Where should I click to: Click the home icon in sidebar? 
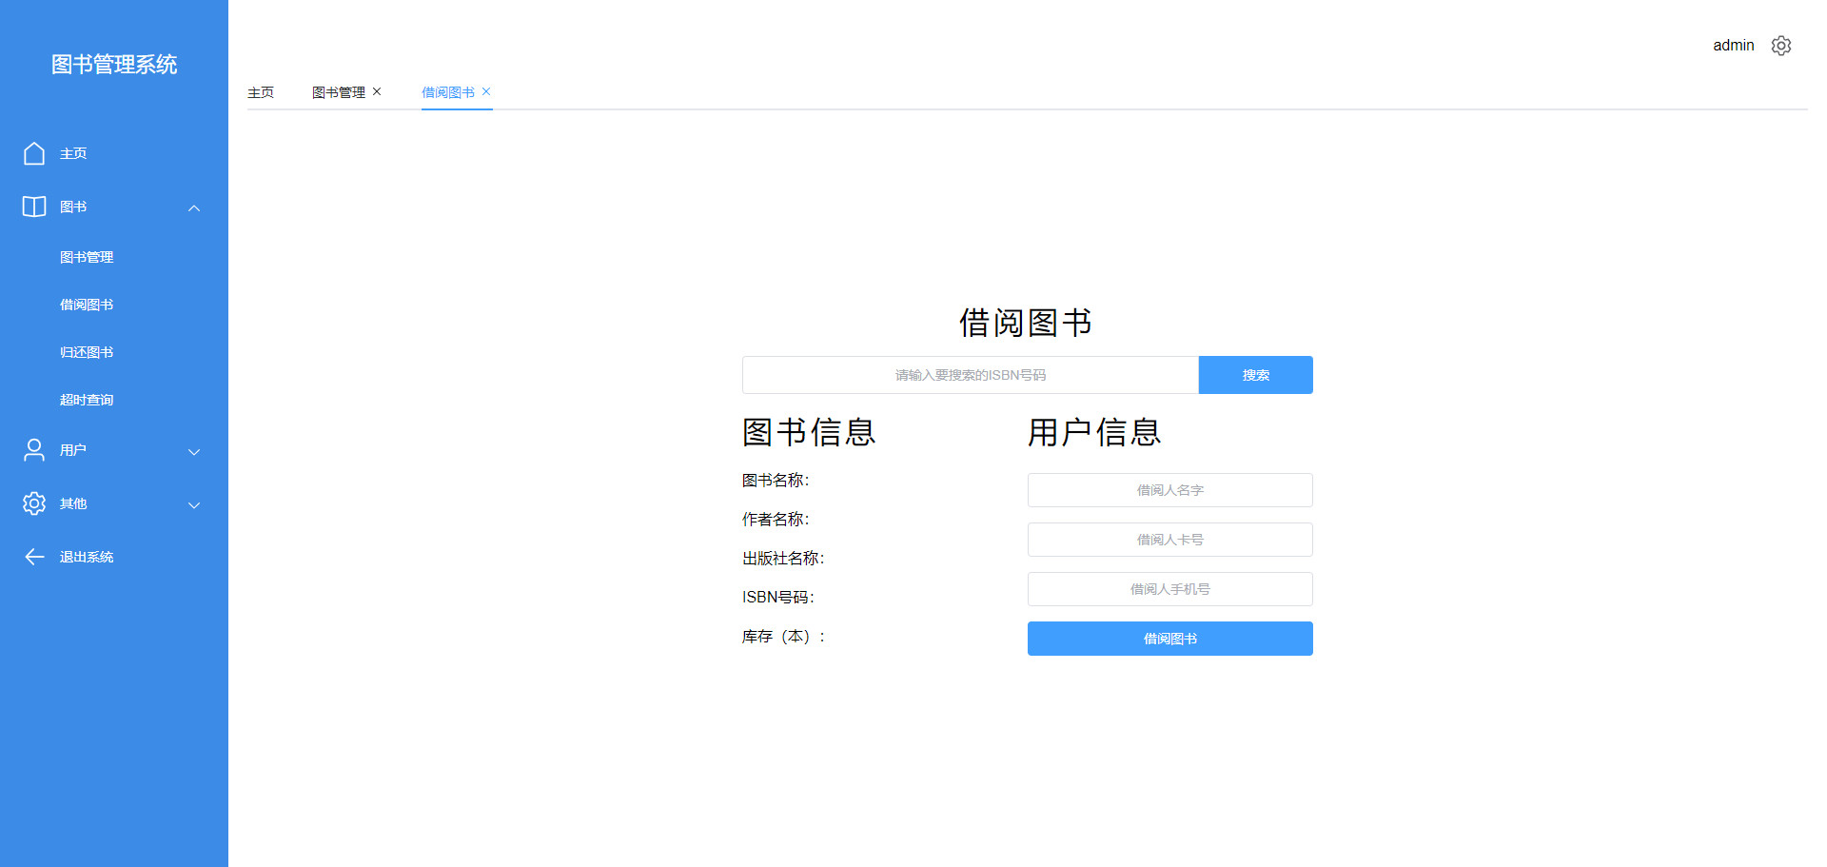tap(34, 153)
